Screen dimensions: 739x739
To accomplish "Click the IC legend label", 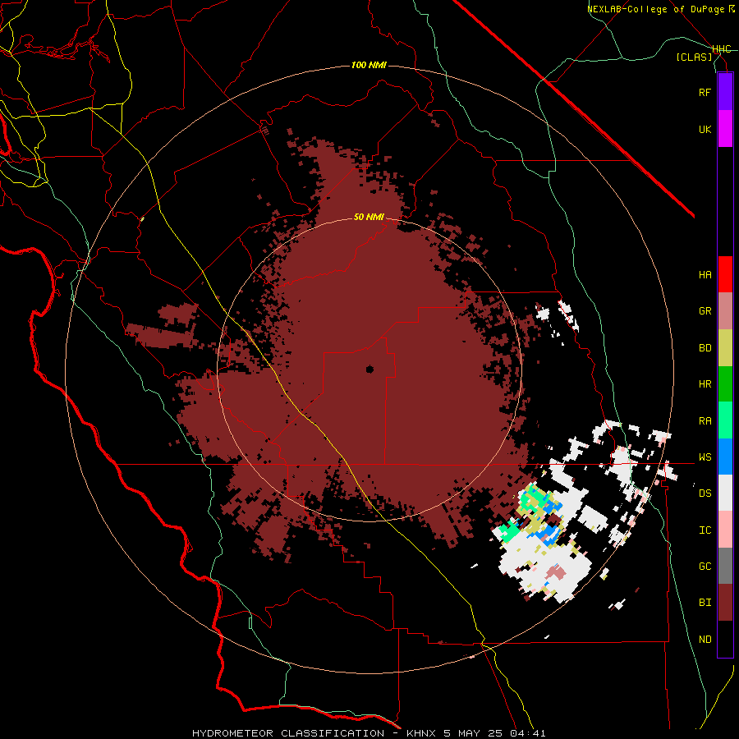I will (705, 530).
